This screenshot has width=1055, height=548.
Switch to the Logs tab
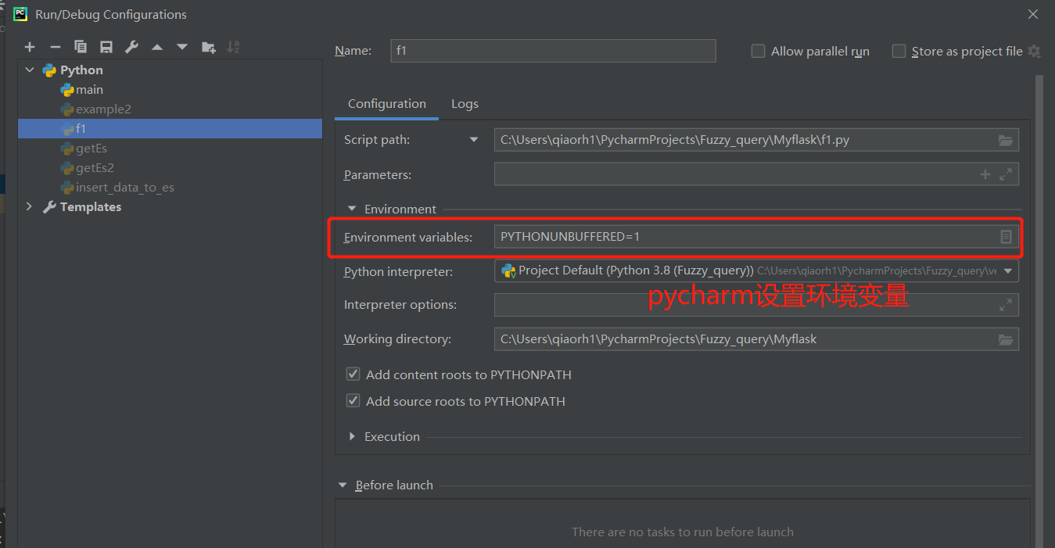465,104
